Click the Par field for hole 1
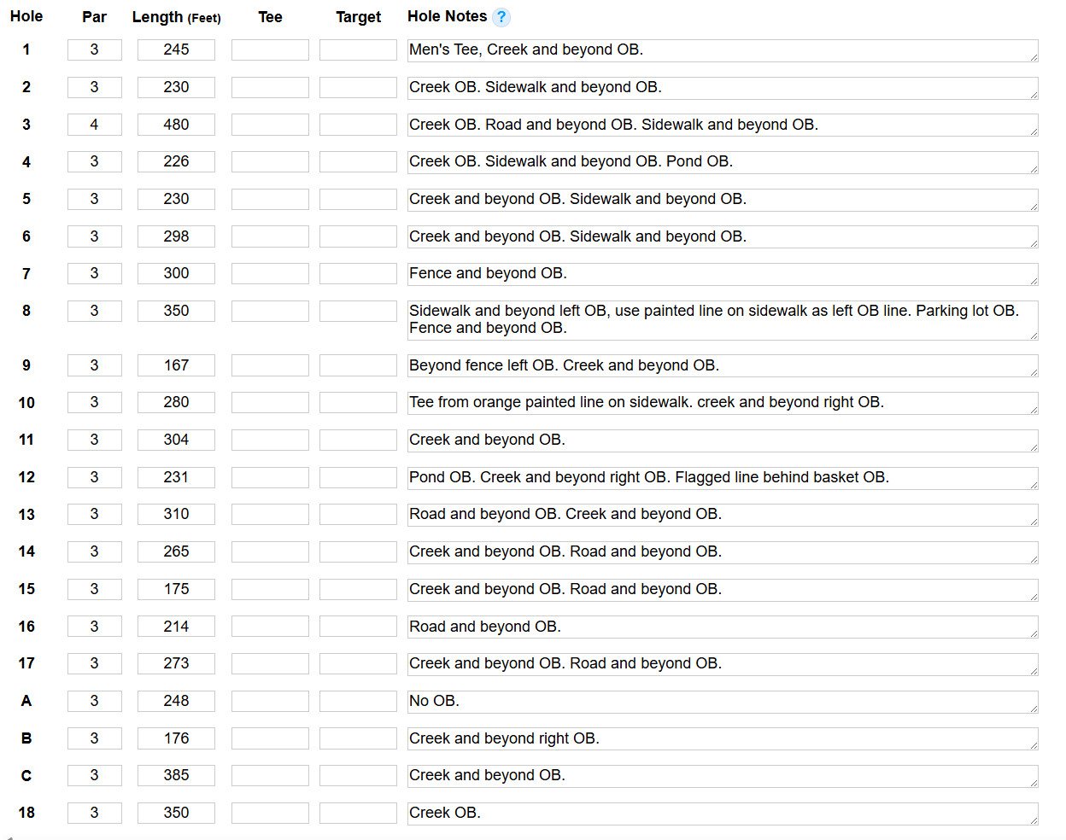Image resolution: width=1066 pixels, height=840 pixels. pyautogui.click(x=94, y=50)
